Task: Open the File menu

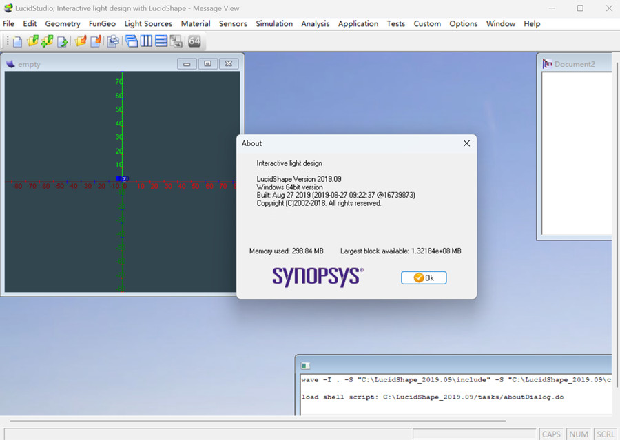Action: (x=8, y=23)
